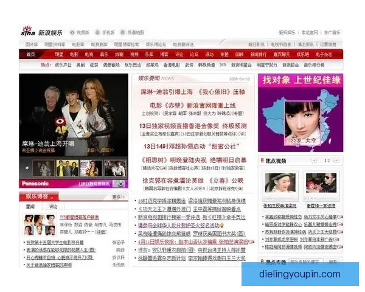Open 演出资讯 link

tap(305, 44)
